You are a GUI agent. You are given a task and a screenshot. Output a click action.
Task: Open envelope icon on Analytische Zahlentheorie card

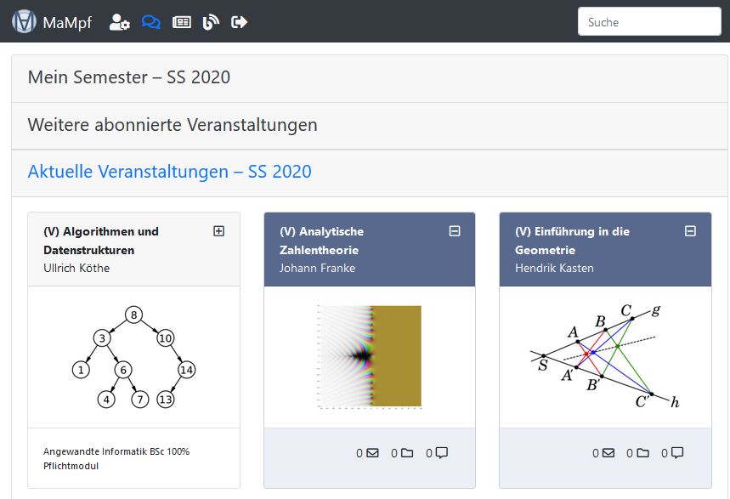[x=372, y=453]
